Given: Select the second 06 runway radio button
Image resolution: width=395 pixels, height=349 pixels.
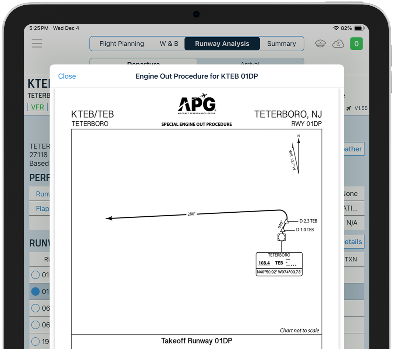Looking at the screenshot, I should click(35, 325).
